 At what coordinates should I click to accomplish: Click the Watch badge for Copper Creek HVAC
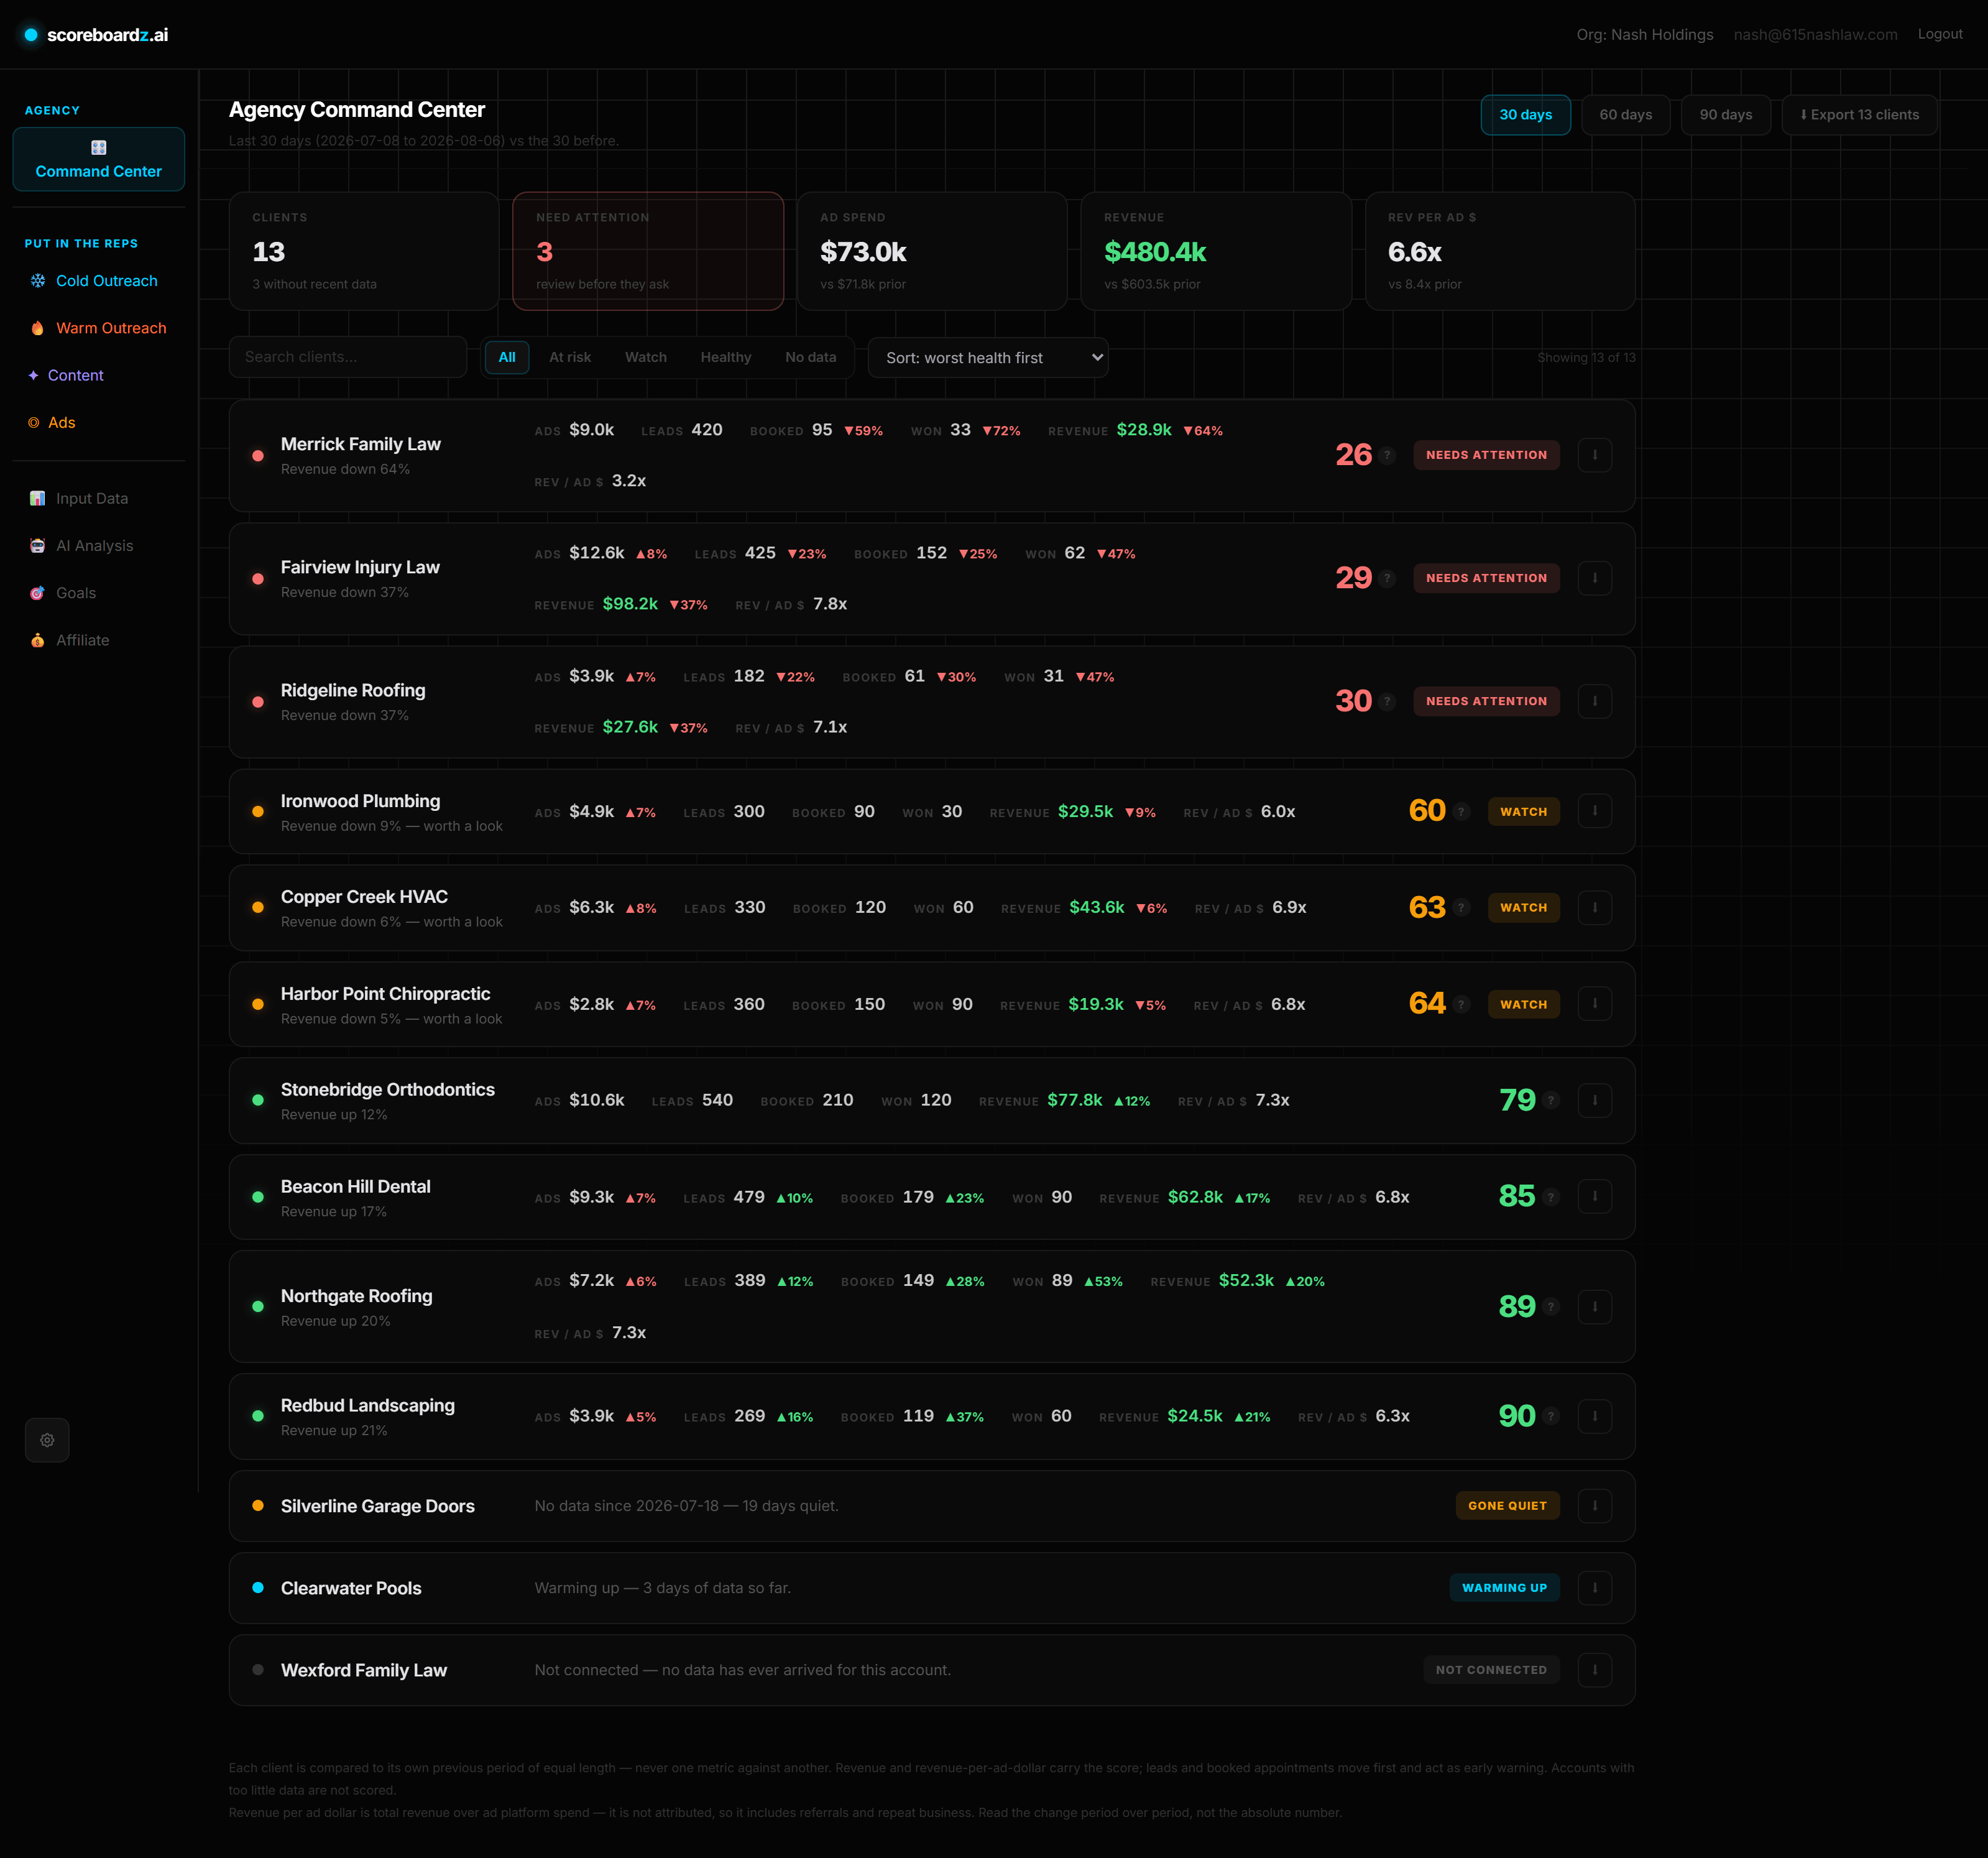pyautogui.click(x=1523, y=907)
